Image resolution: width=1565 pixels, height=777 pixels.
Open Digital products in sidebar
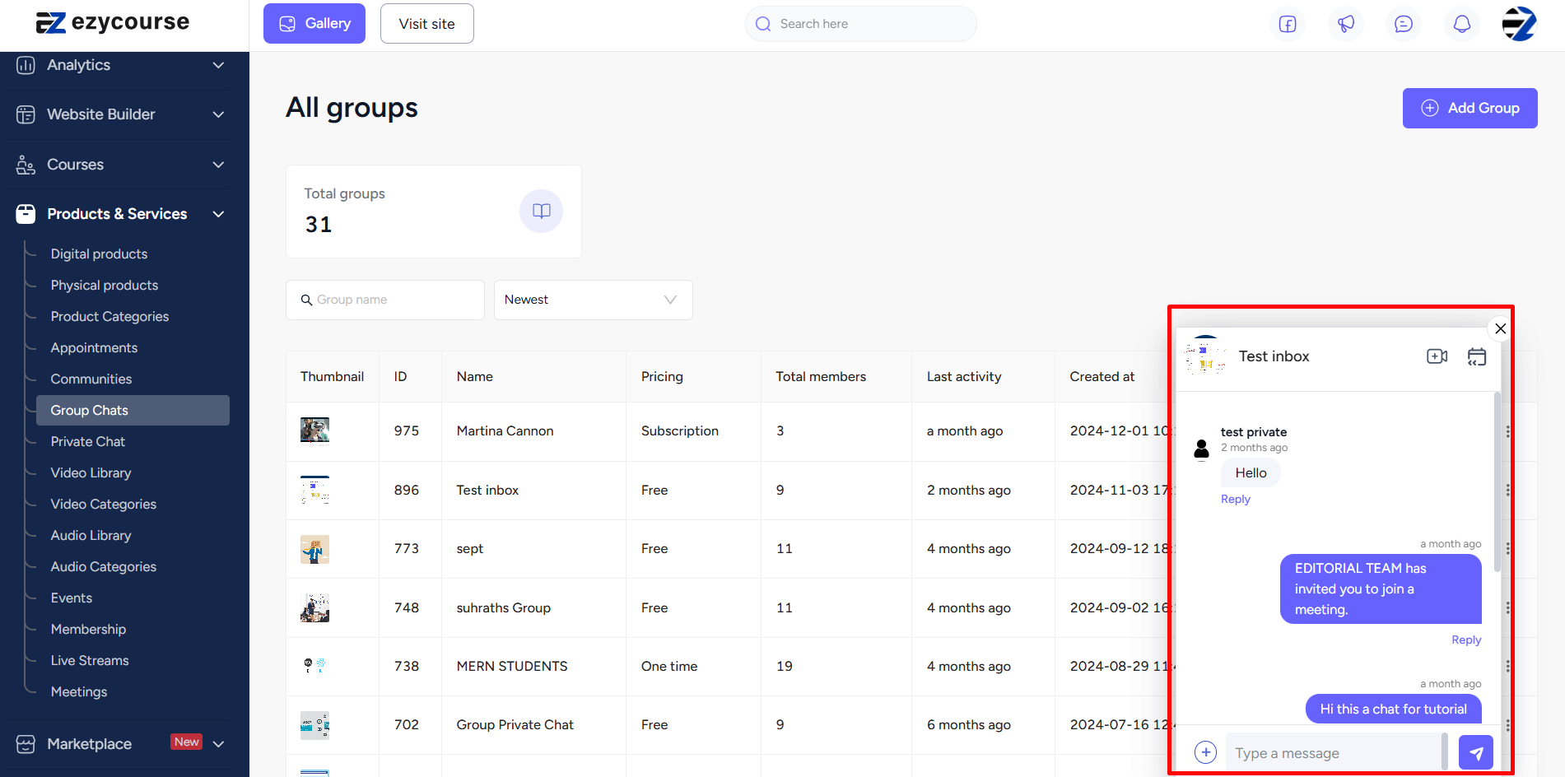(99, 254)
